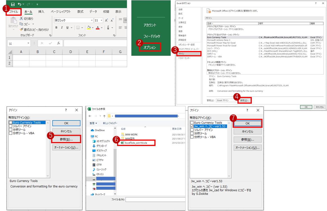Go back in the ファイルの参照 dialog
Image resolution: width=327 pixels, height=211 pixels.
[x=90, y=116]
